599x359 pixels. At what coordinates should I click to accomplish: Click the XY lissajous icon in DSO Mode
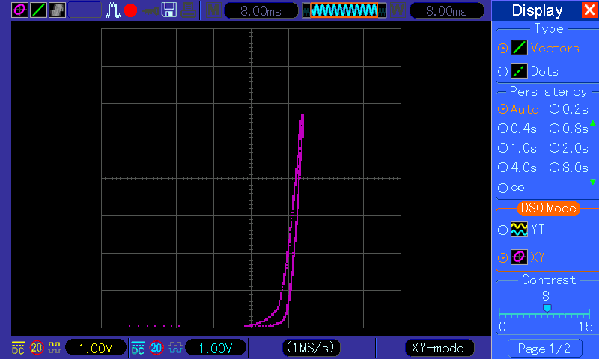pos(519,257)
